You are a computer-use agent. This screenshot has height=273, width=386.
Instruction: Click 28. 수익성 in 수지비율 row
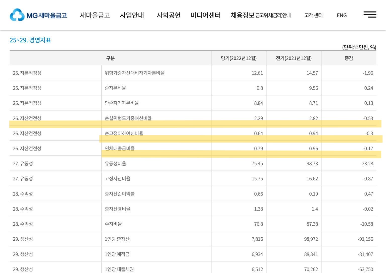point(23,224)
